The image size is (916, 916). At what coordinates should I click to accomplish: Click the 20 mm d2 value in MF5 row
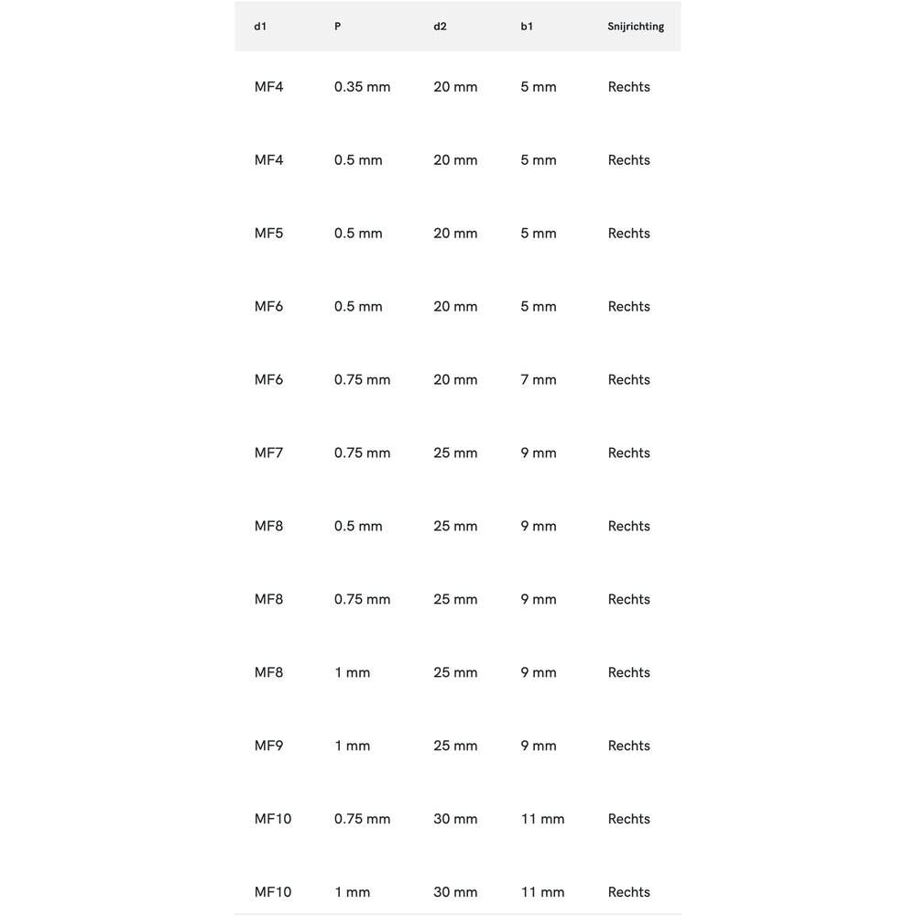[x=455, y=234]
